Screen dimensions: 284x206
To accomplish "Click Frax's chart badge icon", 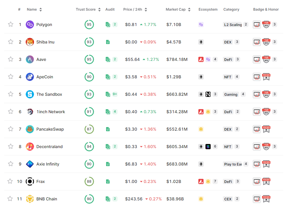I will click(257, 181).
